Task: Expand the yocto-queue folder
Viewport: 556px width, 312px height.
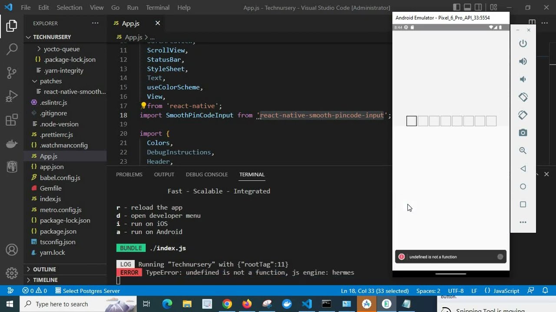Action: pyautogui.click(x=65, y=49)
